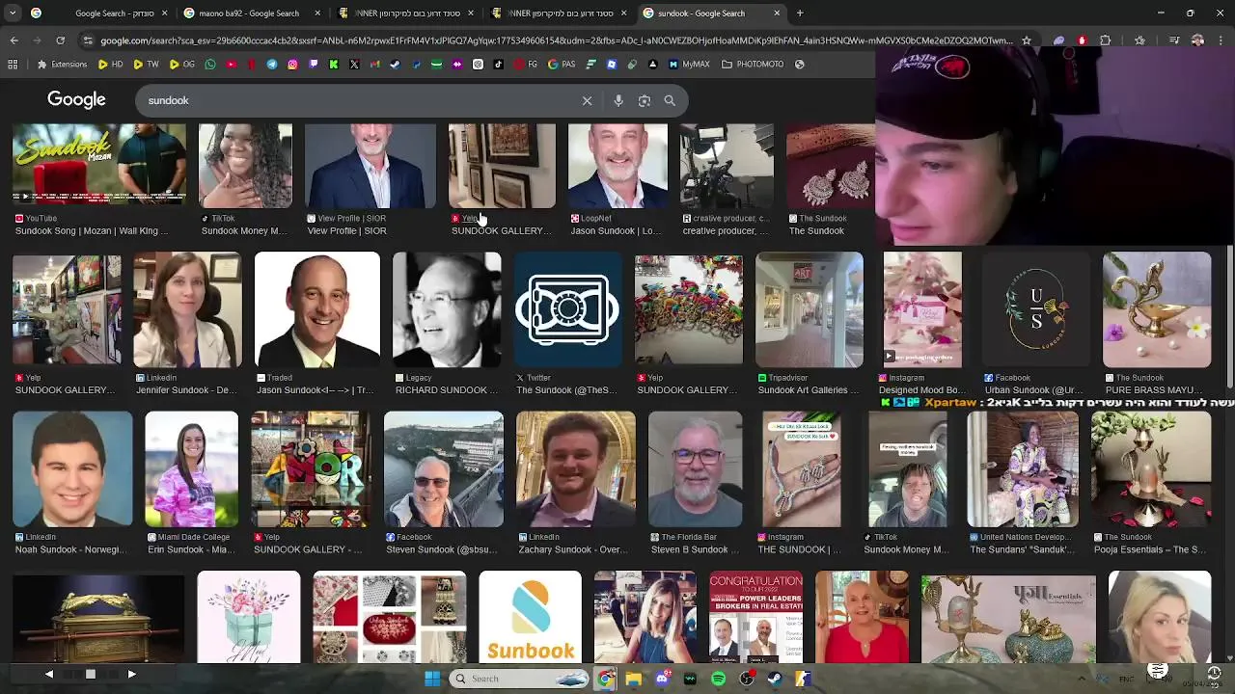Start voice search with the microphone icon
This screenshot has width=1235, height=694.
618,100
